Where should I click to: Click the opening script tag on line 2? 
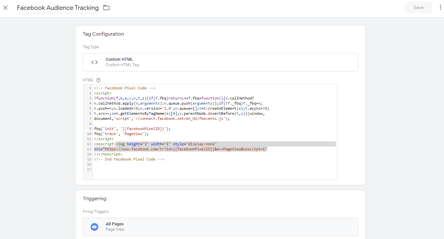pos(103,93)
